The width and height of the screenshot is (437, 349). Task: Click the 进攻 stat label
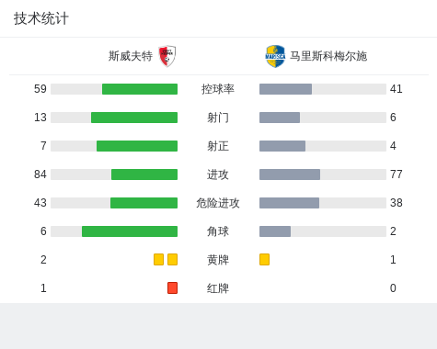[218, 174]
